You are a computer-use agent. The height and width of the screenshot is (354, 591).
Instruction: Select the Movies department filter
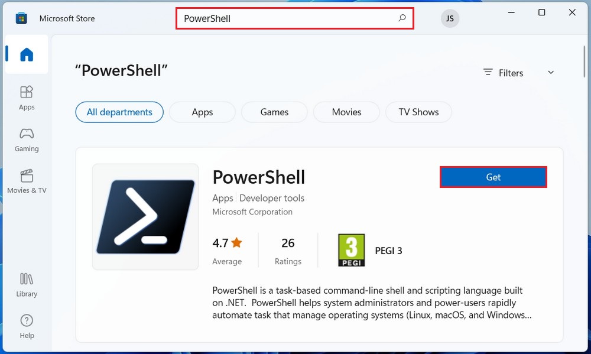point(346,112)
